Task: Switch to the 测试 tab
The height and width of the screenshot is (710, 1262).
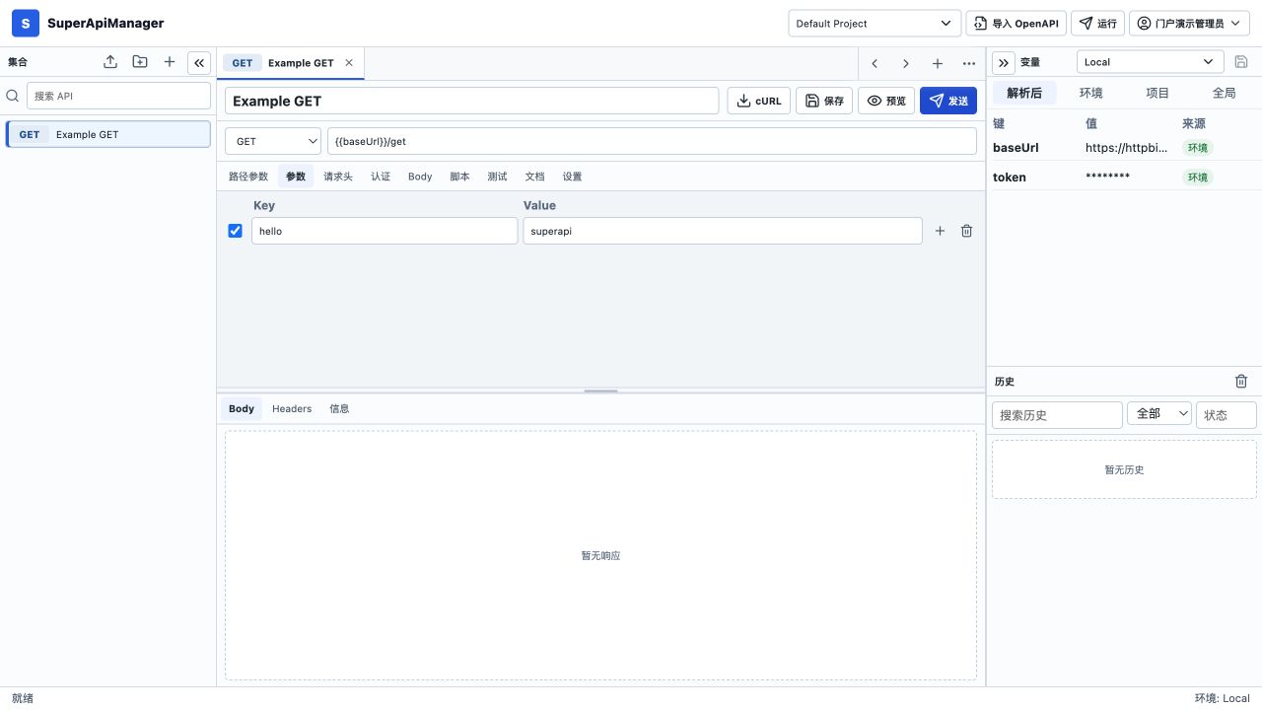Action: 497,177
